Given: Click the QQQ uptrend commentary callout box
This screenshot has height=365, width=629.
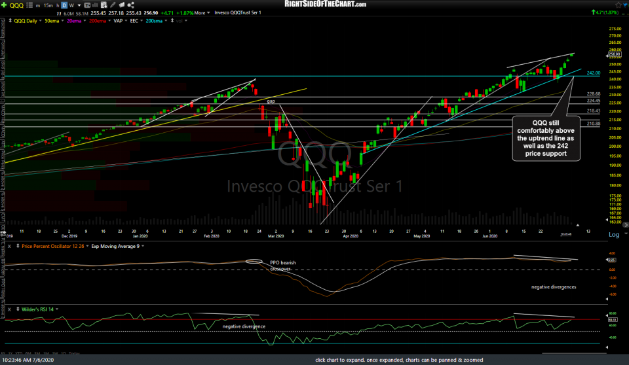Looking at the screenshot, I should (x=546, y=138).
